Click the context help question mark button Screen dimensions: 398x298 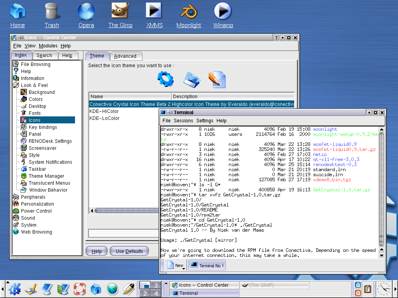(x=276, y=38)
